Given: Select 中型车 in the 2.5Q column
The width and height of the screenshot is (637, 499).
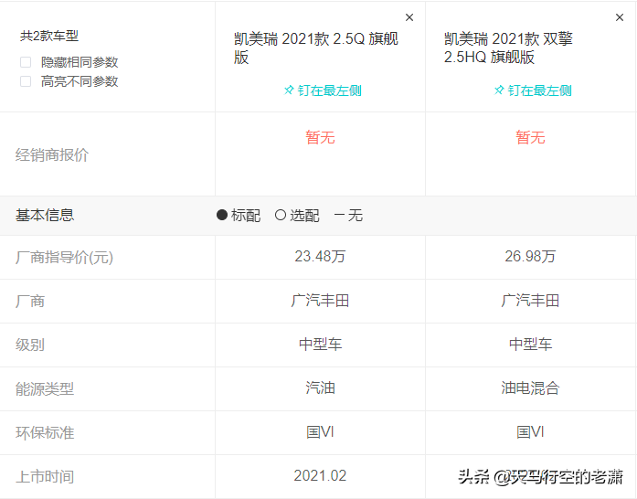Looking at the screenshot, I should (320, 345).
